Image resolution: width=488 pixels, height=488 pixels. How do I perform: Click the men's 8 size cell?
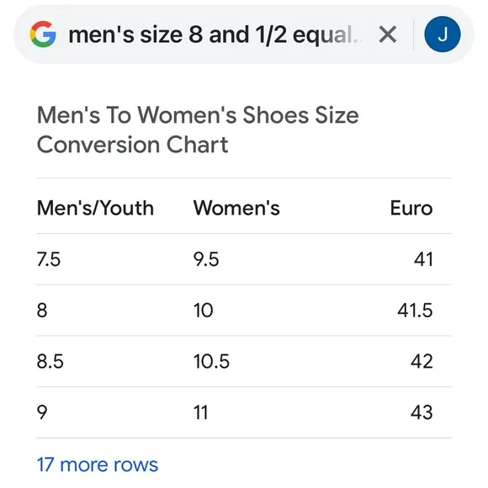tap(42, 310)
